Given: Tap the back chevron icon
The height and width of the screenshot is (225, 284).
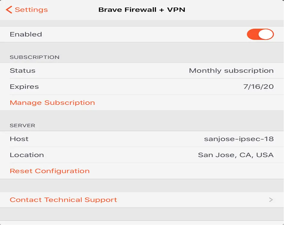Looking at the screenshot, I should tap(9, 10).
